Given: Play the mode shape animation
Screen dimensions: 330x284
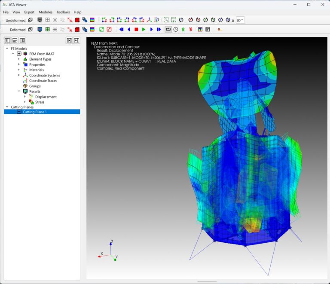Looking at the screenshot, I should 144,30.
